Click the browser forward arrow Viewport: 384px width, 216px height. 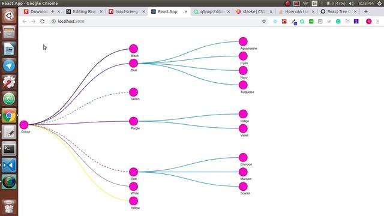tap(34, 22)
